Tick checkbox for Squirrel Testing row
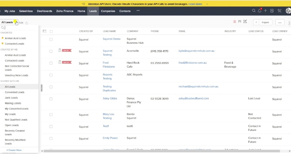The height and width of the screenshot is (154, 291). (x=51, y=51)
